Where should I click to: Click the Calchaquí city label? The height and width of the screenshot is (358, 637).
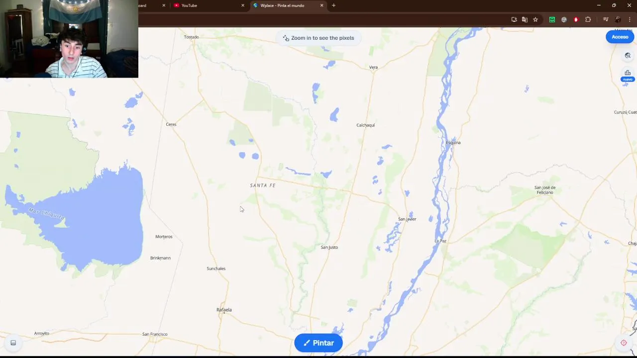coord(366,125)
